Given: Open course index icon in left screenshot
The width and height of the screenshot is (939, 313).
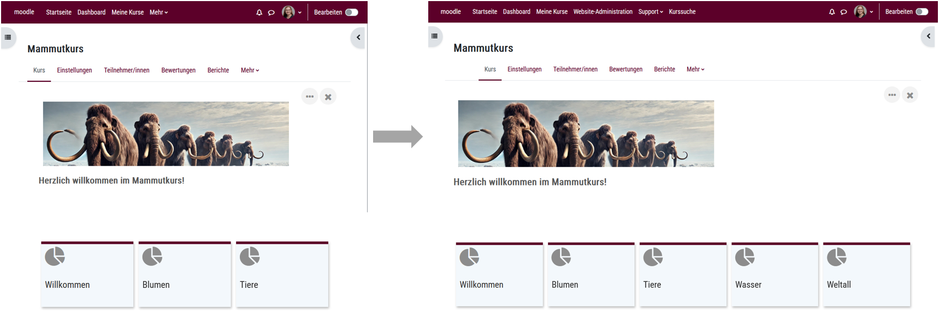Looking at the screenshot, I should 8,38.
